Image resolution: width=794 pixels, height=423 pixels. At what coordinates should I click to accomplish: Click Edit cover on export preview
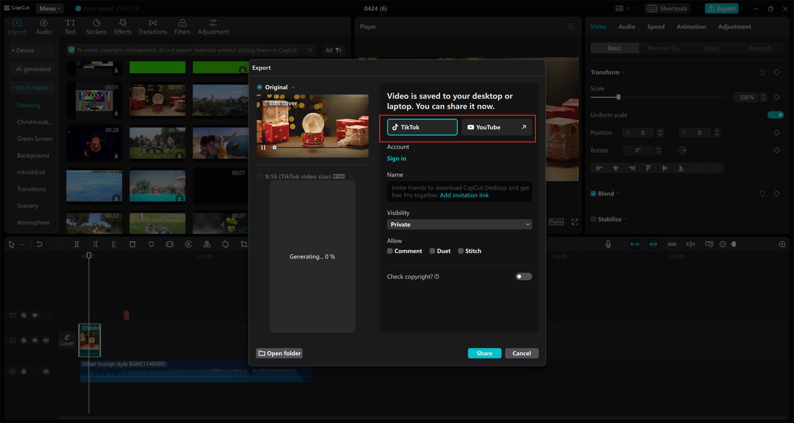point(280,103)
